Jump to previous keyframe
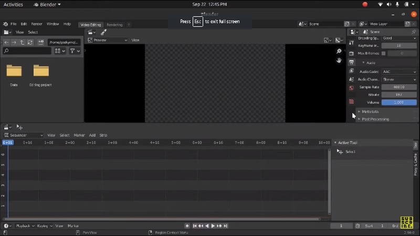 [x=201, y=226]
